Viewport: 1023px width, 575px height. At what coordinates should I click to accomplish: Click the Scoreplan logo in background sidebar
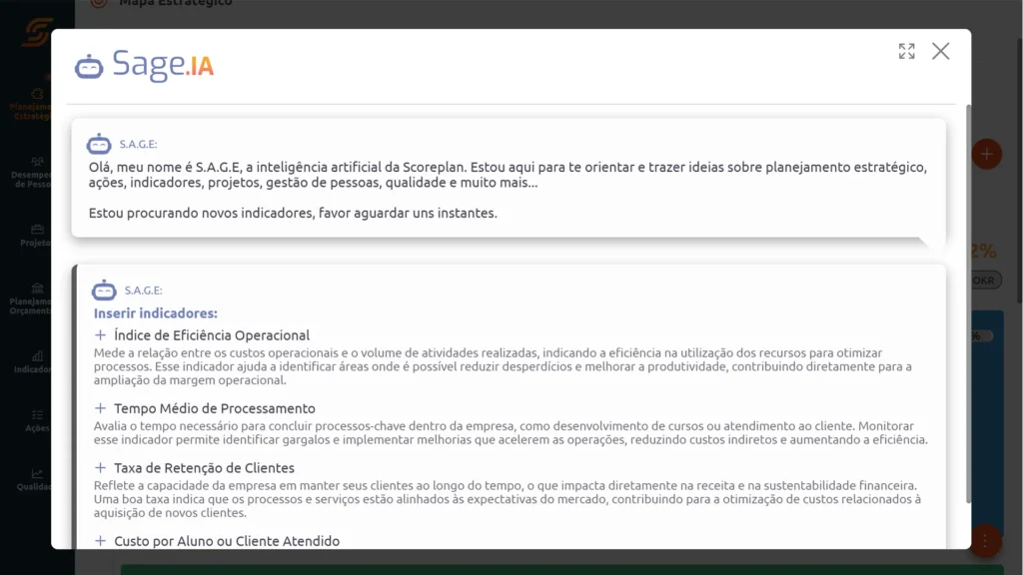tap(37, 32)
